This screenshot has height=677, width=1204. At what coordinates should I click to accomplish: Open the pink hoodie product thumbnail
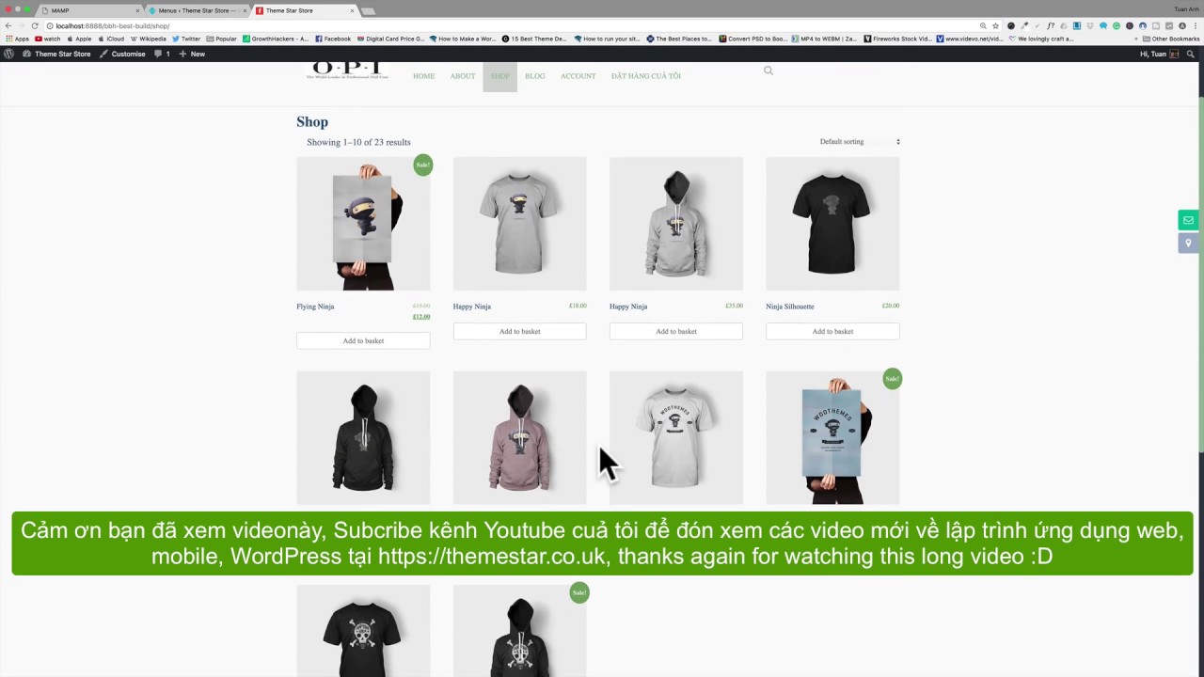click(x=519, y=437)
